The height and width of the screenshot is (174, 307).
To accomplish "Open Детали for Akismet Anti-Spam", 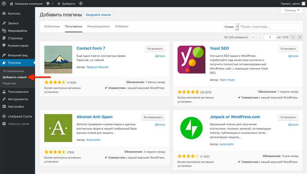I will tap(160, 124).
